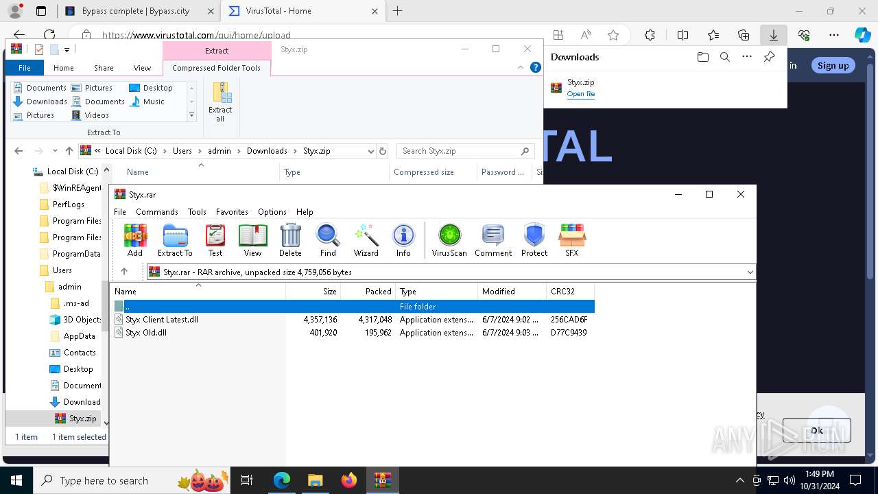The image size is (878, 494).
Task: Expand Extract To destinations list arrow
Action: (191, 115)
